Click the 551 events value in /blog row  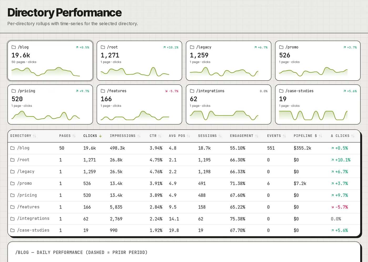(271, 148)
